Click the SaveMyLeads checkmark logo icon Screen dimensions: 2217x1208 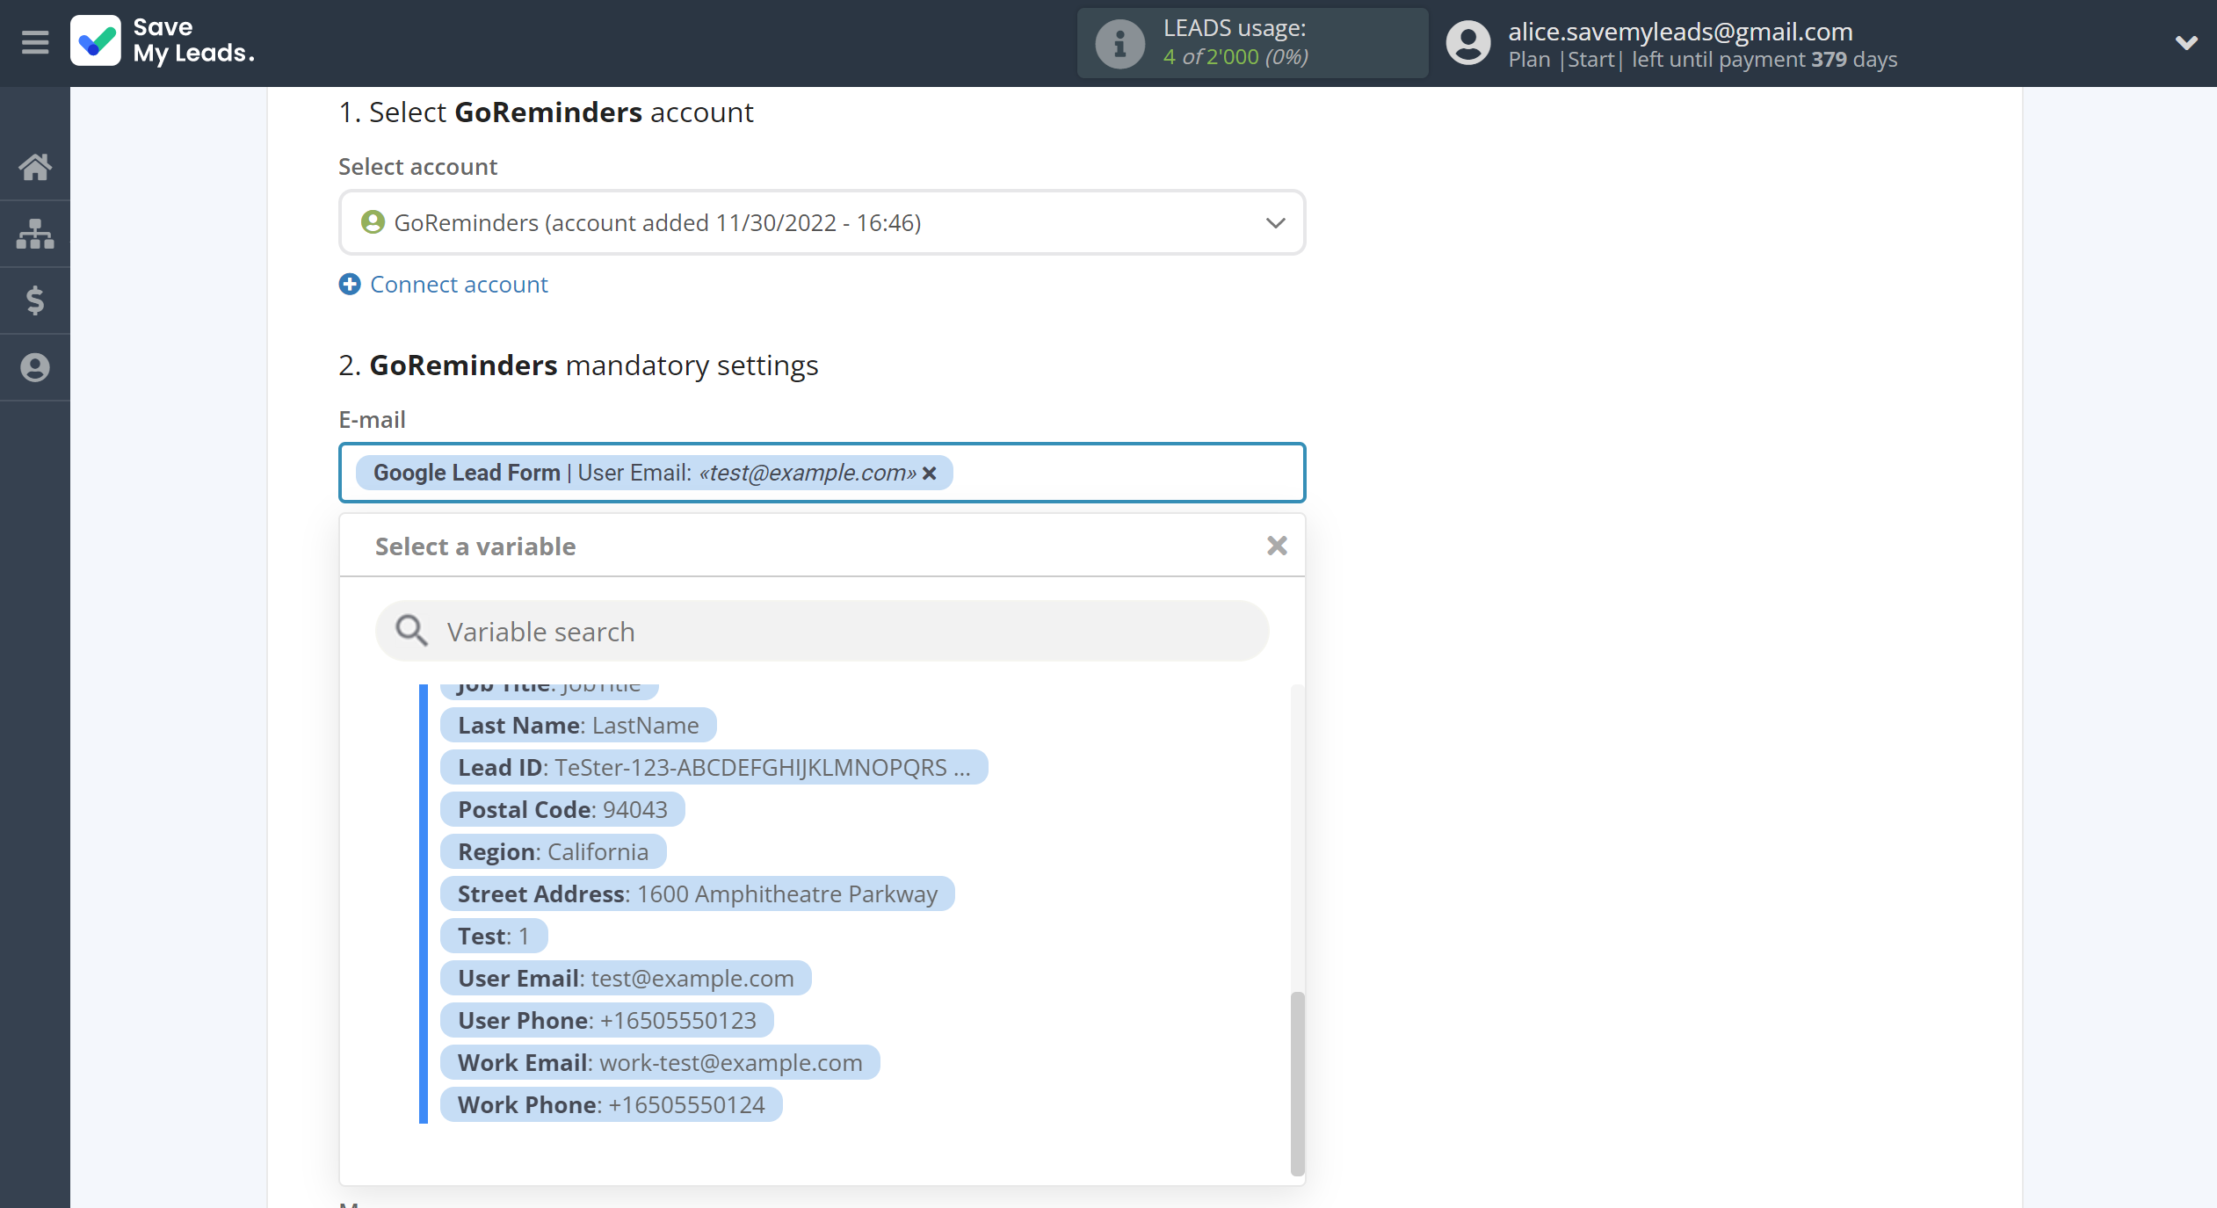point(97,41)
